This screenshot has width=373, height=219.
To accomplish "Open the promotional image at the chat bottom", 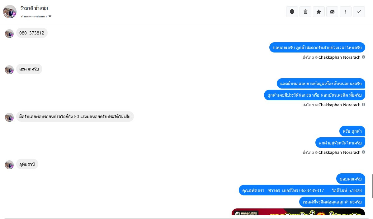I will pos(298,212).
